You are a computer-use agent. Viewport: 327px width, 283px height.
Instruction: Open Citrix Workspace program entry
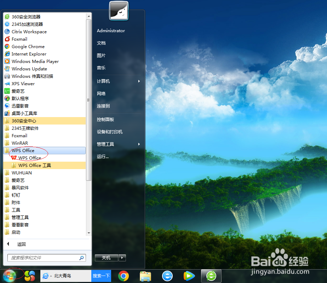point(45,32)
